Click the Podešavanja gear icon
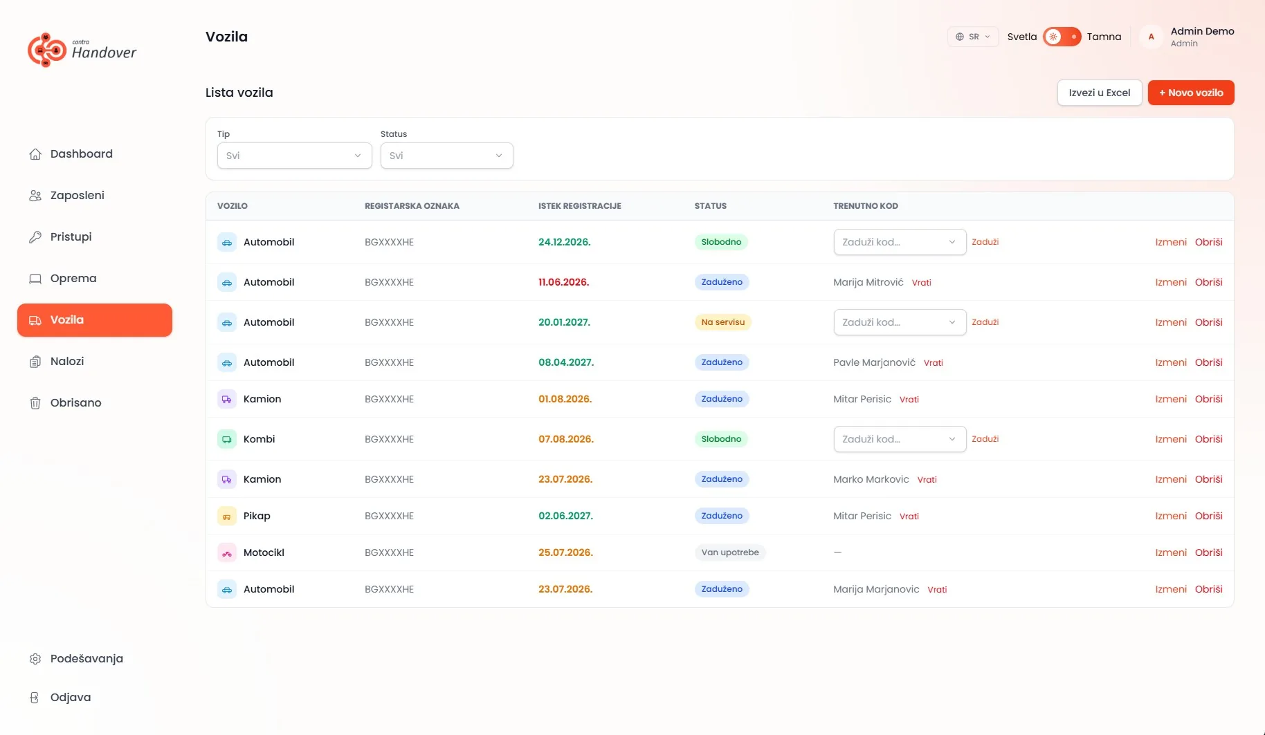 click(x=35, y=659)
